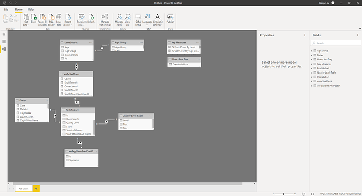Open PostsSubset table options menu
Screen dimensions: 362x196
tap(92, 110)
